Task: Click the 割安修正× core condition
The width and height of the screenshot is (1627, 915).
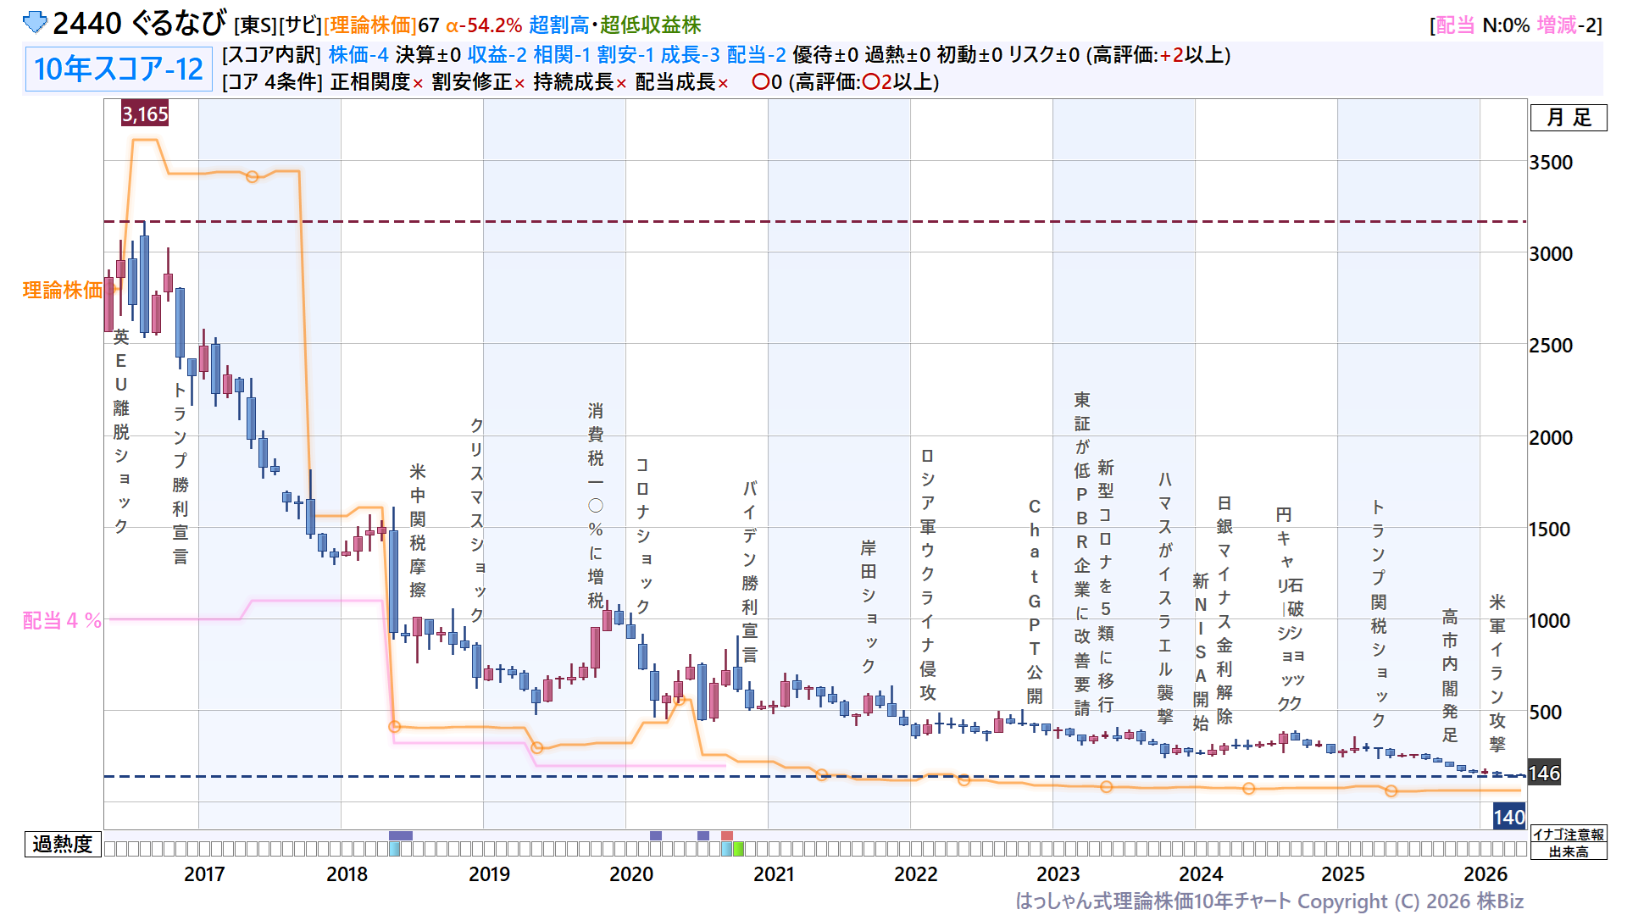Action: [478, 82]
